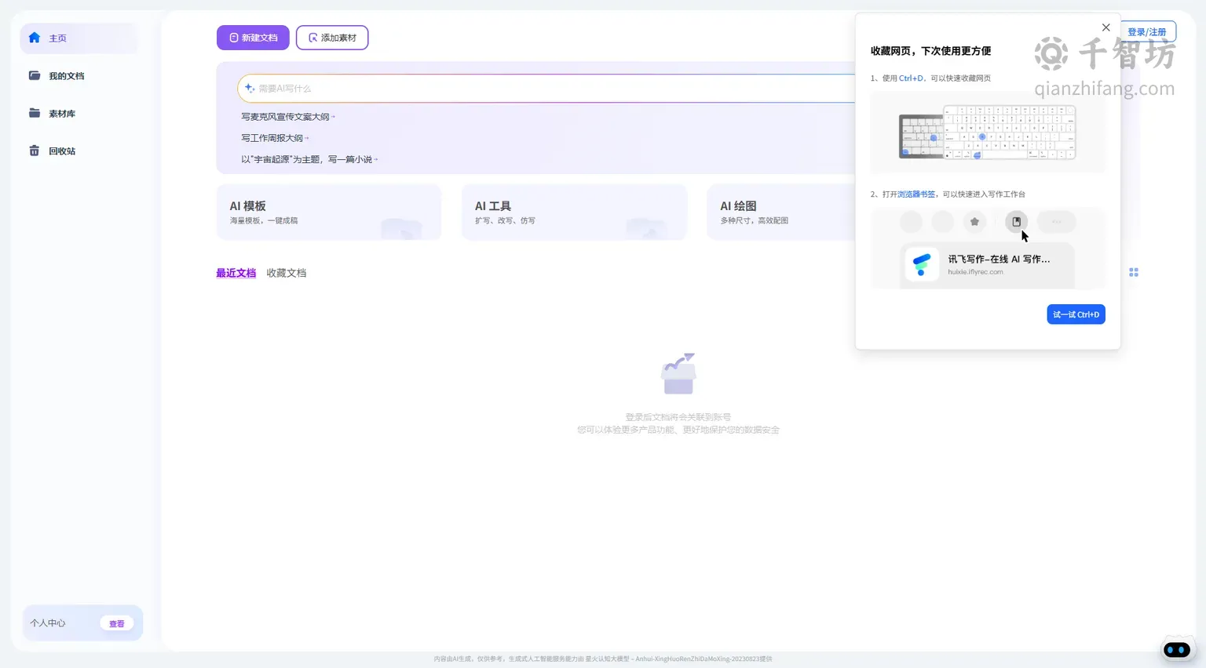Close the 收藏网页 bookmark tip popup
Image resolution: width=1206 pixels, height=668 pixels.
1106,27
